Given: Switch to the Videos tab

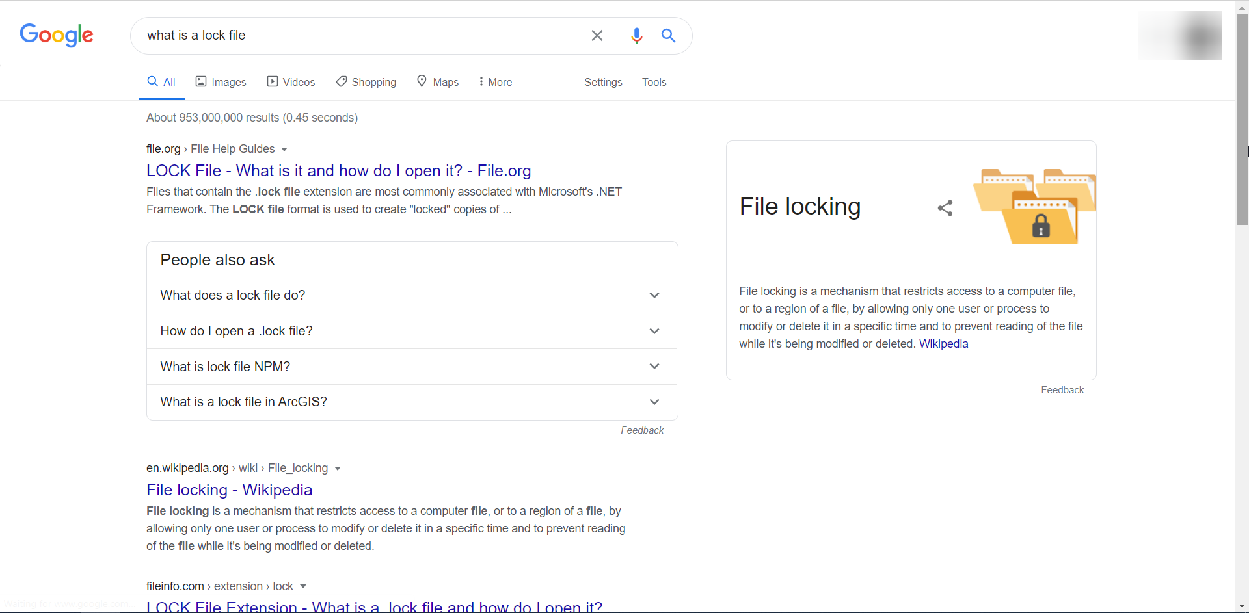Looking at the screenshot, I should coord(291,82).
